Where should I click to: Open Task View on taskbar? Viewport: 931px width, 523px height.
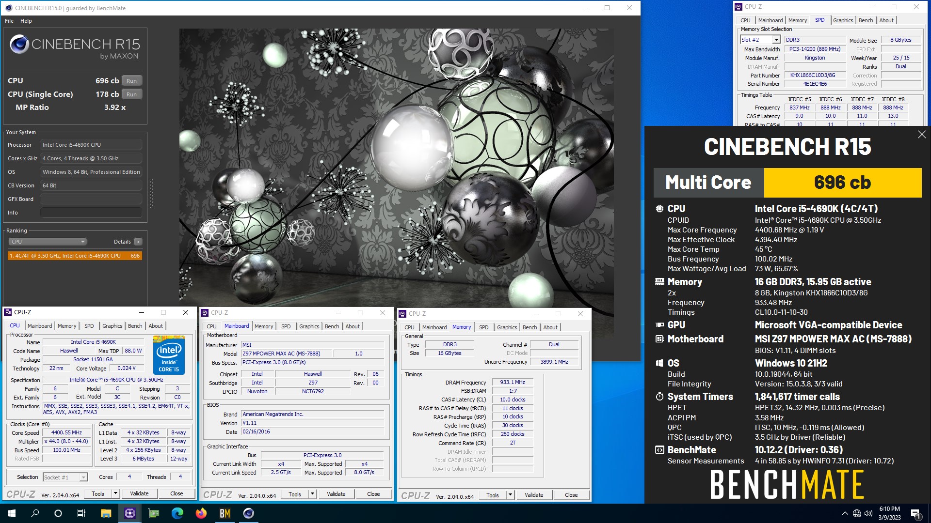(x=81, y=513)
